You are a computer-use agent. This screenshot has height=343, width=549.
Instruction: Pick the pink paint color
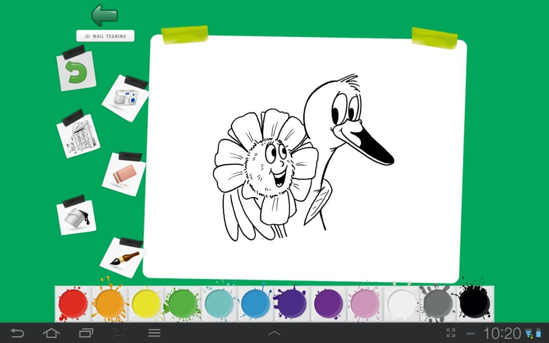(365, 304)
